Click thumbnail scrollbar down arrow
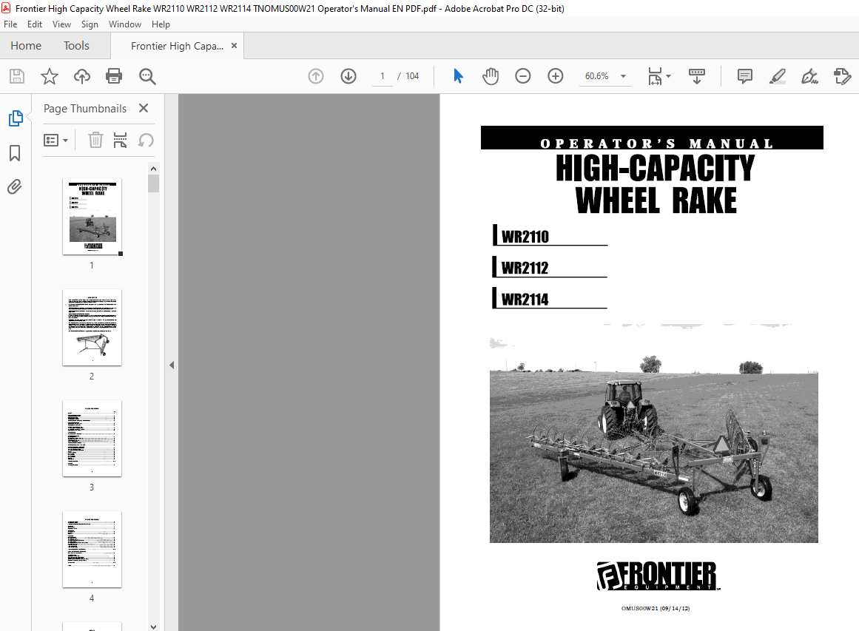Screen dimensions: 859x631 tap(153, 627)
